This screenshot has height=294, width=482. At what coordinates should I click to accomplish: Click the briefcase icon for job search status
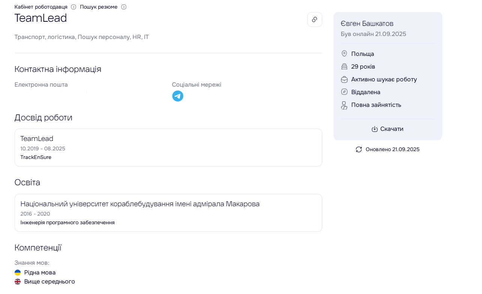pyautogui.click(x=344, y=79)
